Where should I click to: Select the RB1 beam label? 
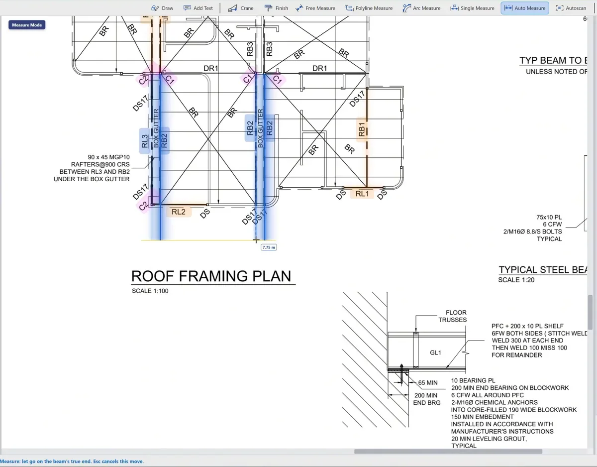click(362, 129)
